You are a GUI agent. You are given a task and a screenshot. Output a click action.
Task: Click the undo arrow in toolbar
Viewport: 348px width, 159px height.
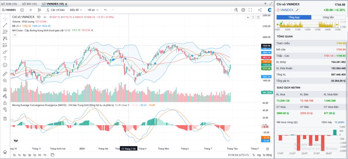tap(106, 10)
